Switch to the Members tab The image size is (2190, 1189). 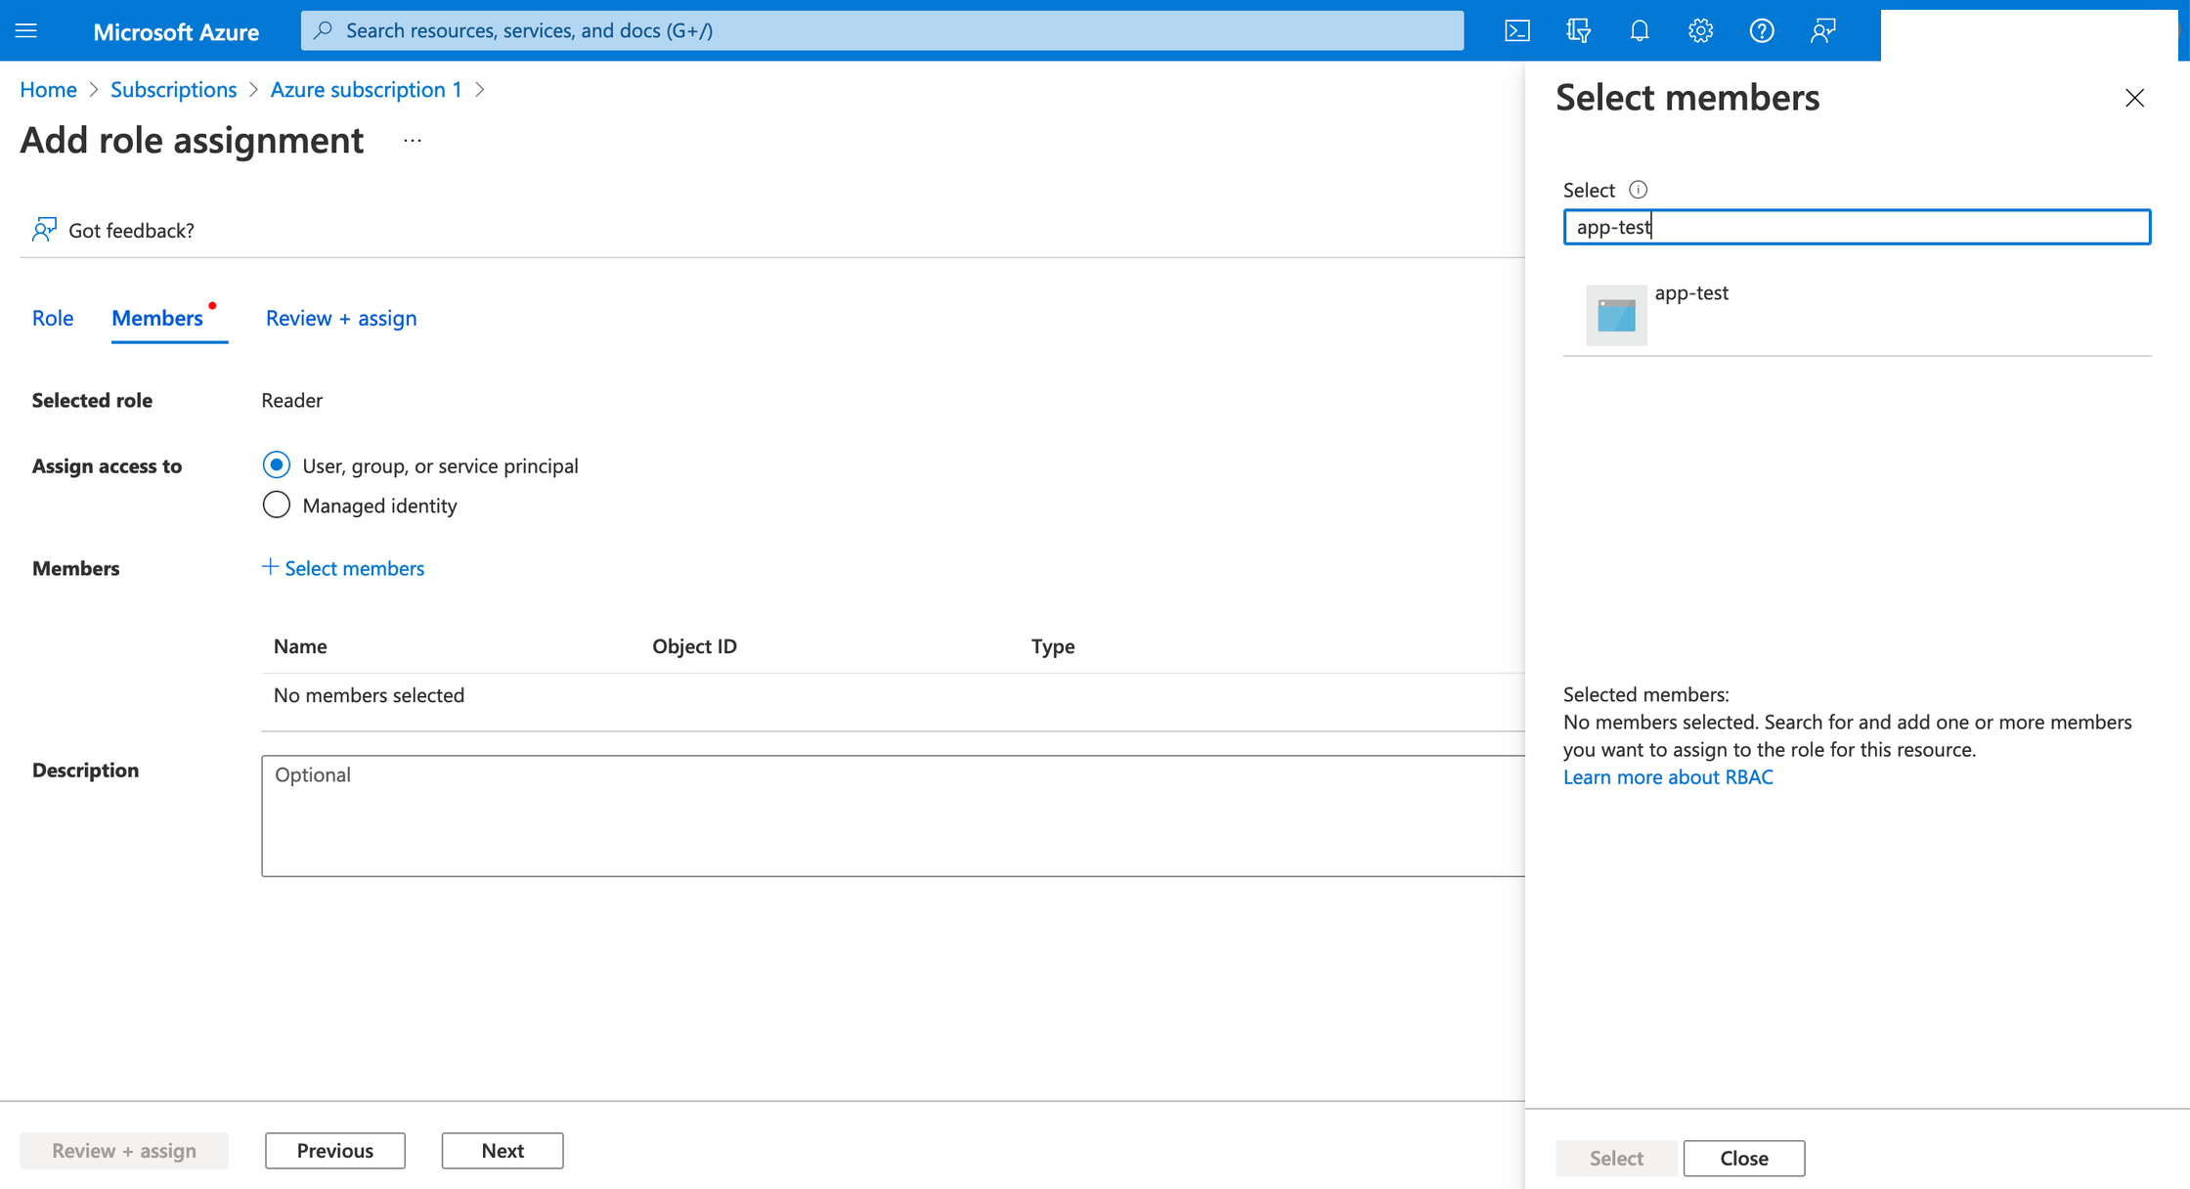pos(157,318)
